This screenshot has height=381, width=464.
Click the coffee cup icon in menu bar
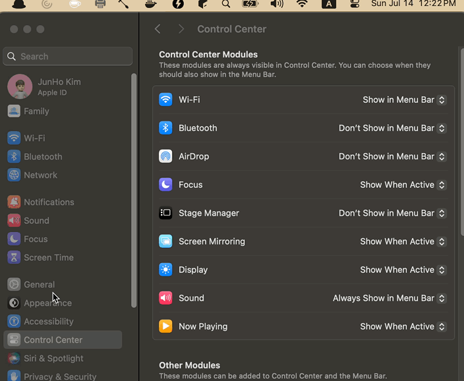point(75,4)
